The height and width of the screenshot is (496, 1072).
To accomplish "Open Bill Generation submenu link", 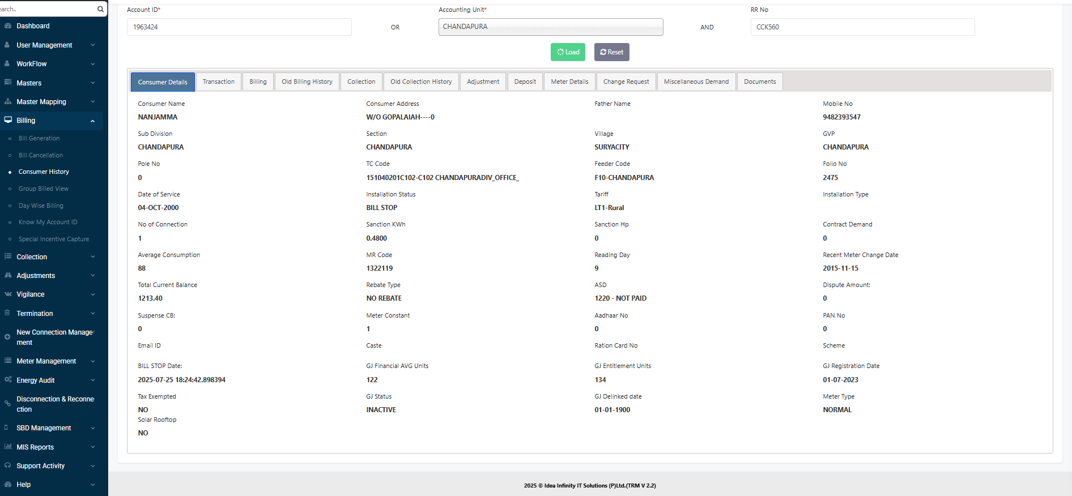I will point(39,138).
